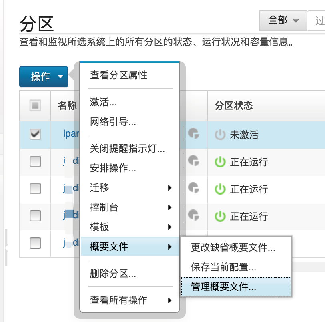Screen dimensions: 325x322
Task: Click the 分区状态 column header
Action: point(234,106)
